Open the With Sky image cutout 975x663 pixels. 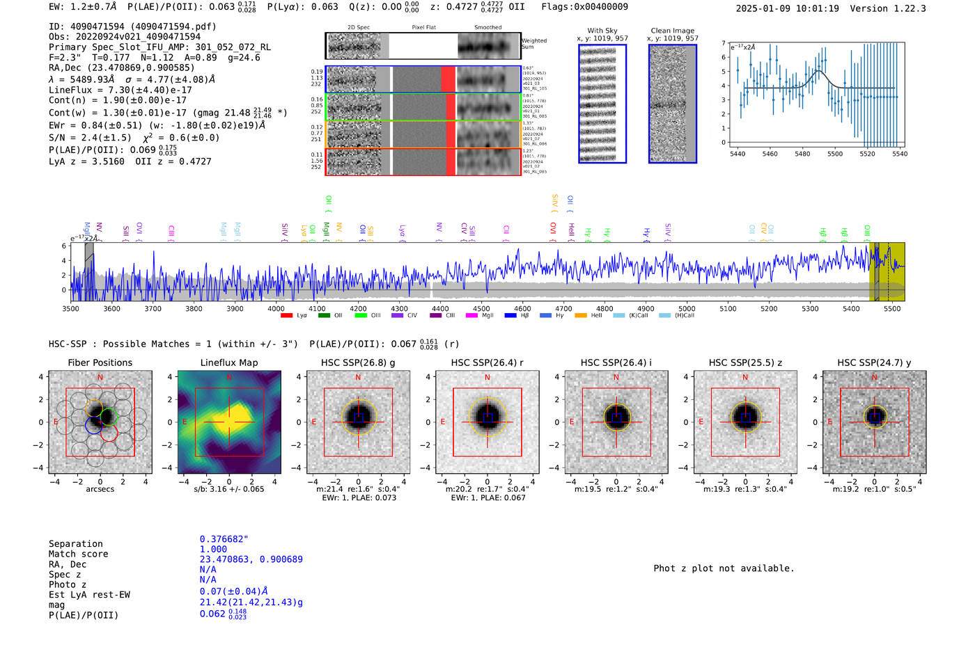(602, 104)
